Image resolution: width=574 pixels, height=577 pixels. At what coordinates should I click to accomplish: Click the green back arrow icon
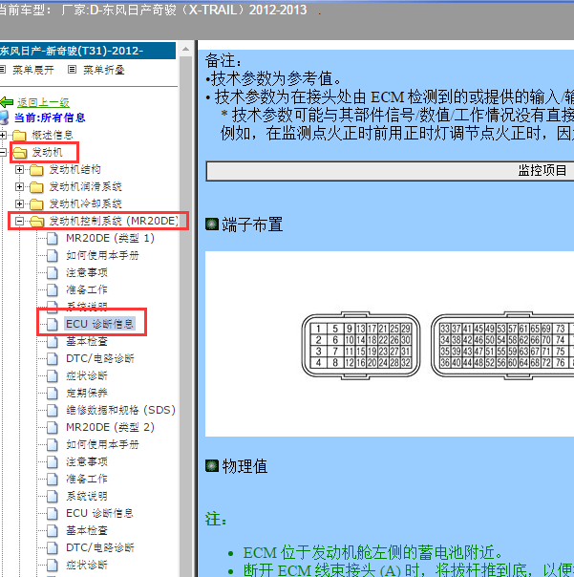coord(7,102)
